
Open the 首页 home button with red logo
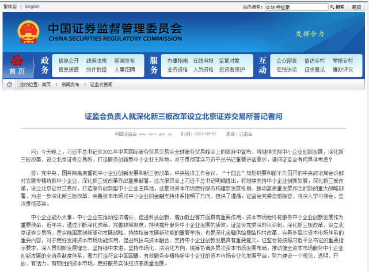pos(17,66)
